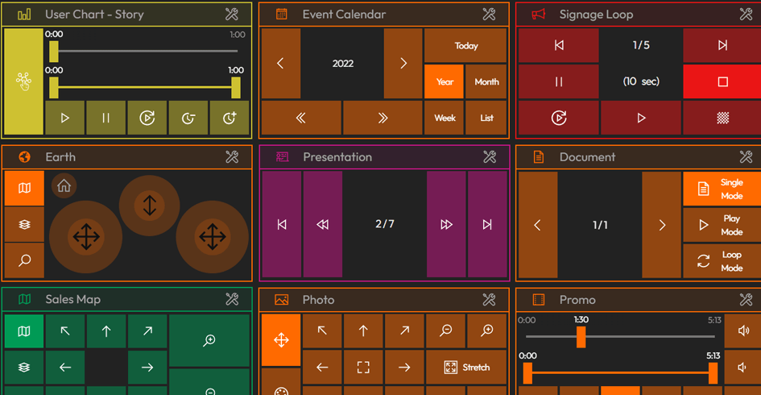761x395 pixels.
Task: Stop the Signage Loop
Action: pyautogui.click(x=722, y=81)
